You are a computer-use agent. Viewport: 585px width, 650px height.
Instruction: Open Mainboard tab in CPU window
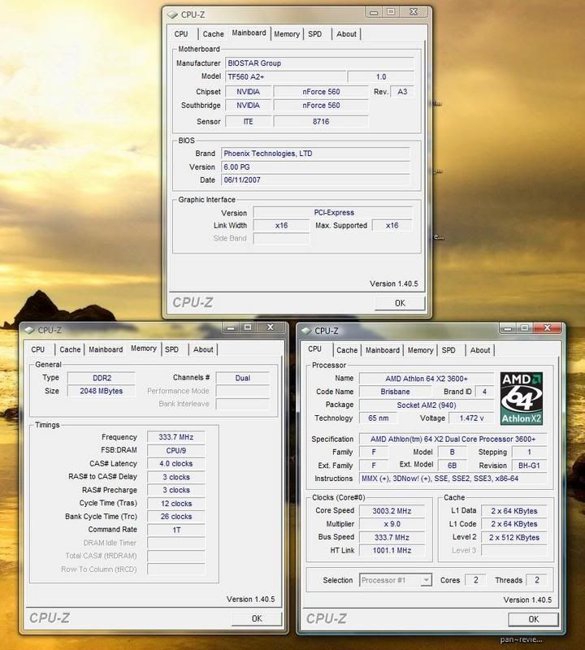(x=383, y=350)
